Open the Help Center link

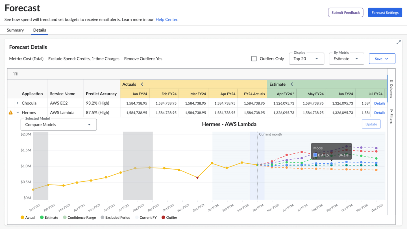pyautogui.click(x=166, y=19)
